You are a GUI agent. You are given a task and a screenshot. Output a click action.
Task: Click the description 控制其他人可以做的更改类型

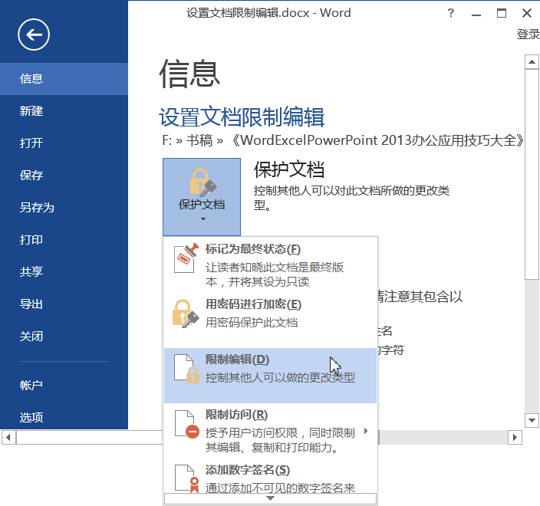pos(280,378)
